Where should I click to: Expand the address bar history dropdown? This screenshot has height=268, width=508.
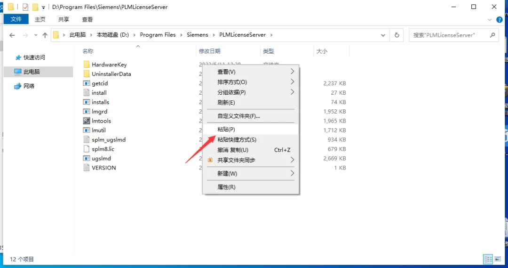click(383, 35)
